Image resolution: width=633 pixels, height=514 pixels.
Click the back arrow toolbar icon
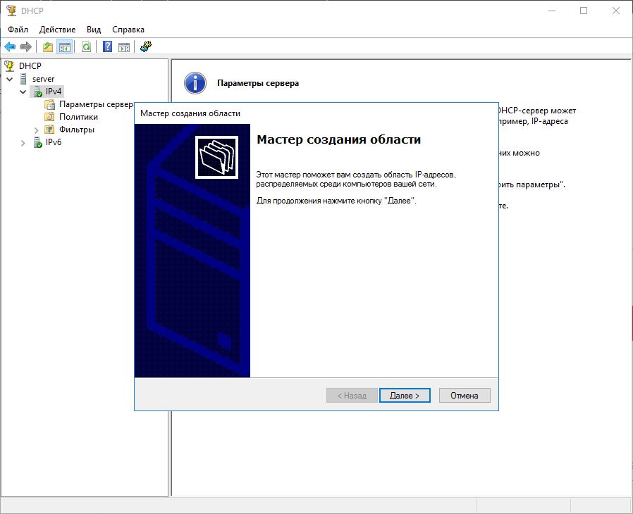point(10,47)
